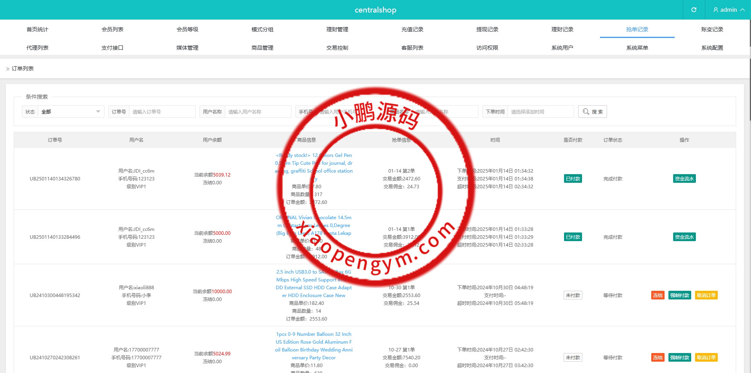Click 资金流水 button for order UB2501140134326780
Viewport: 751px width, 373px height.
coord(684,179)
